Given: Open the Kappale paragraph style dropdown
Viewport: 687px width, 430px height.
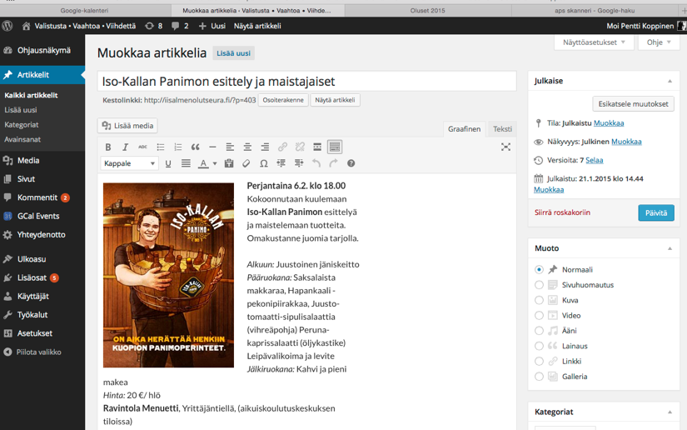Looking at the screenshot, I should point(129,163).
